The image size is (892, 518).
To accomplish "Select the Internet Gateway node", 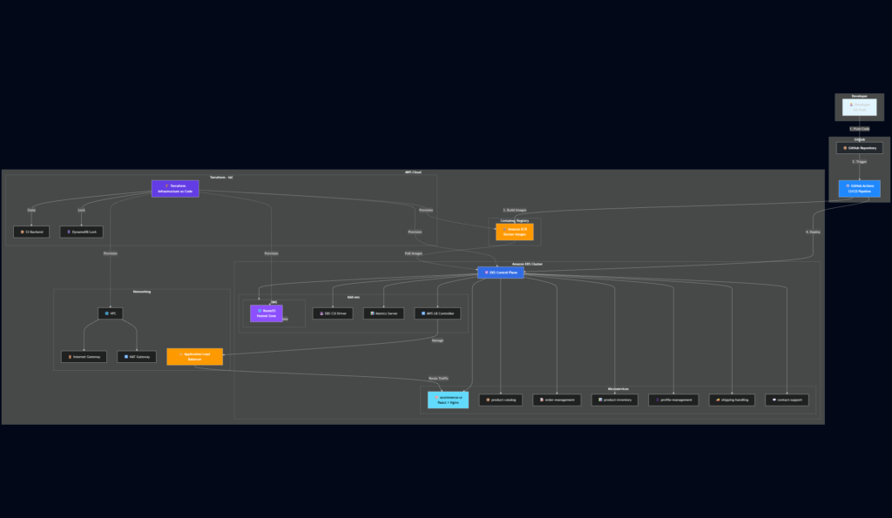I will tap(84, 357).
